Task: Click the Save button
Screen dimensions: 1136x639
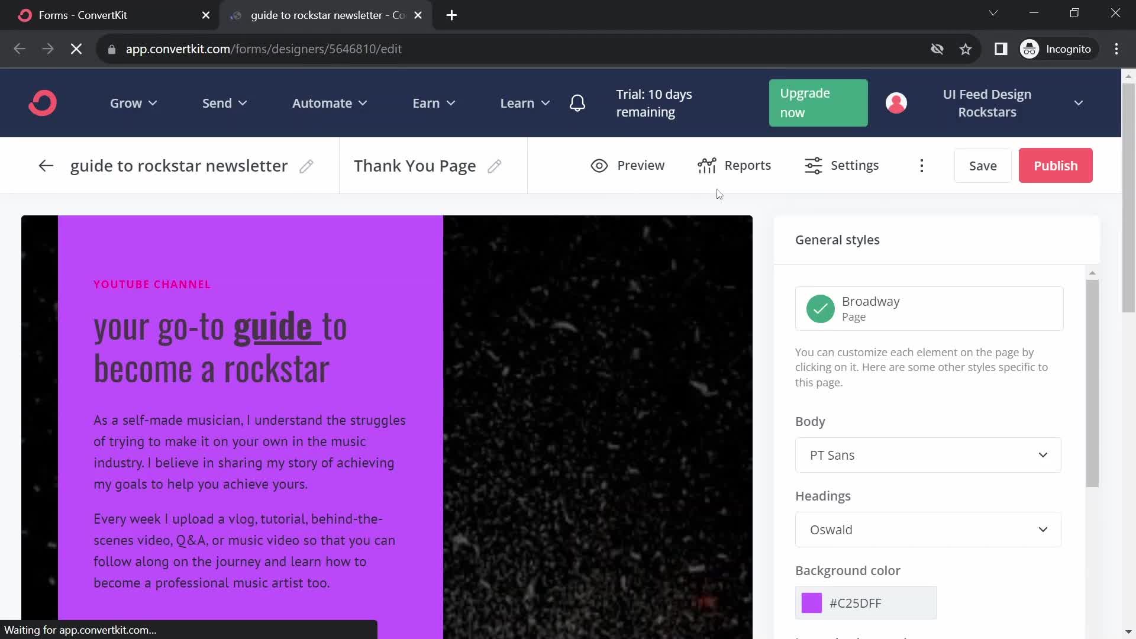Action: click(983, 166)
